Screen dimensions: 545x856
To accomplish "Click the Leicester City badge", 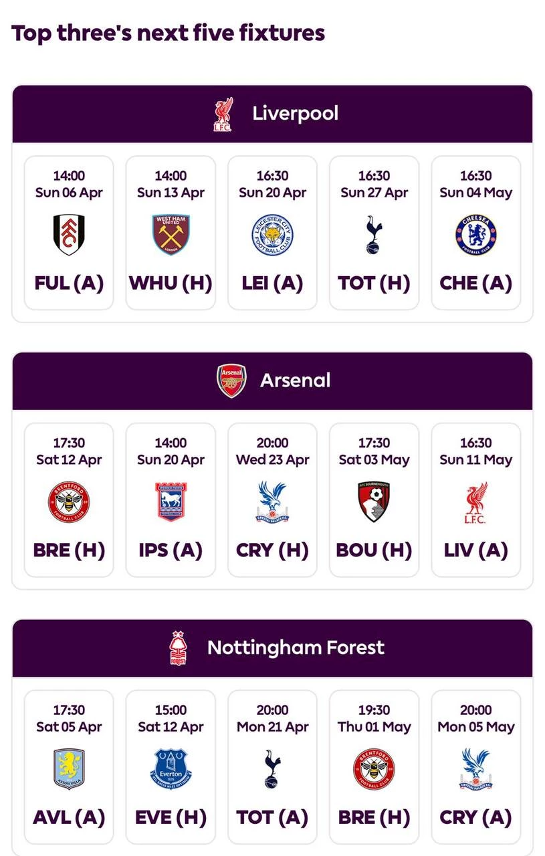I will [272, 235].
